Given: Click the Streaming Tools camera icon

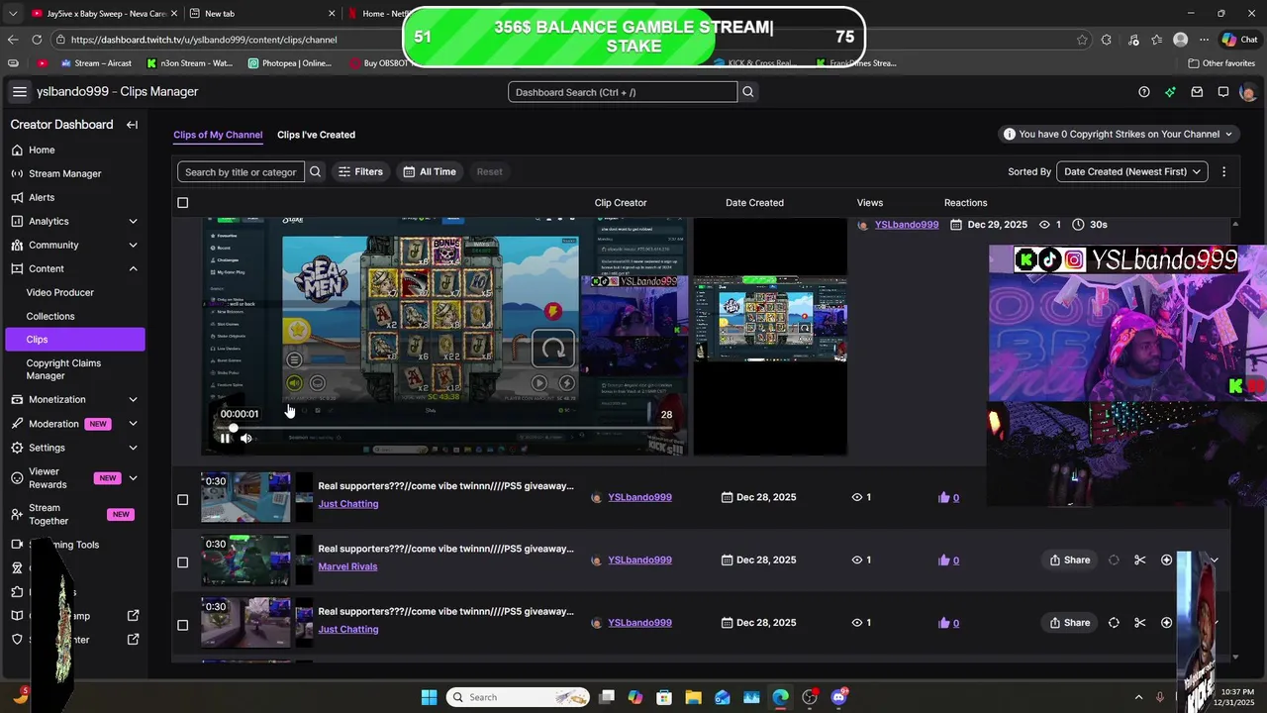Looking at the screenshot, I should (17, 545).
